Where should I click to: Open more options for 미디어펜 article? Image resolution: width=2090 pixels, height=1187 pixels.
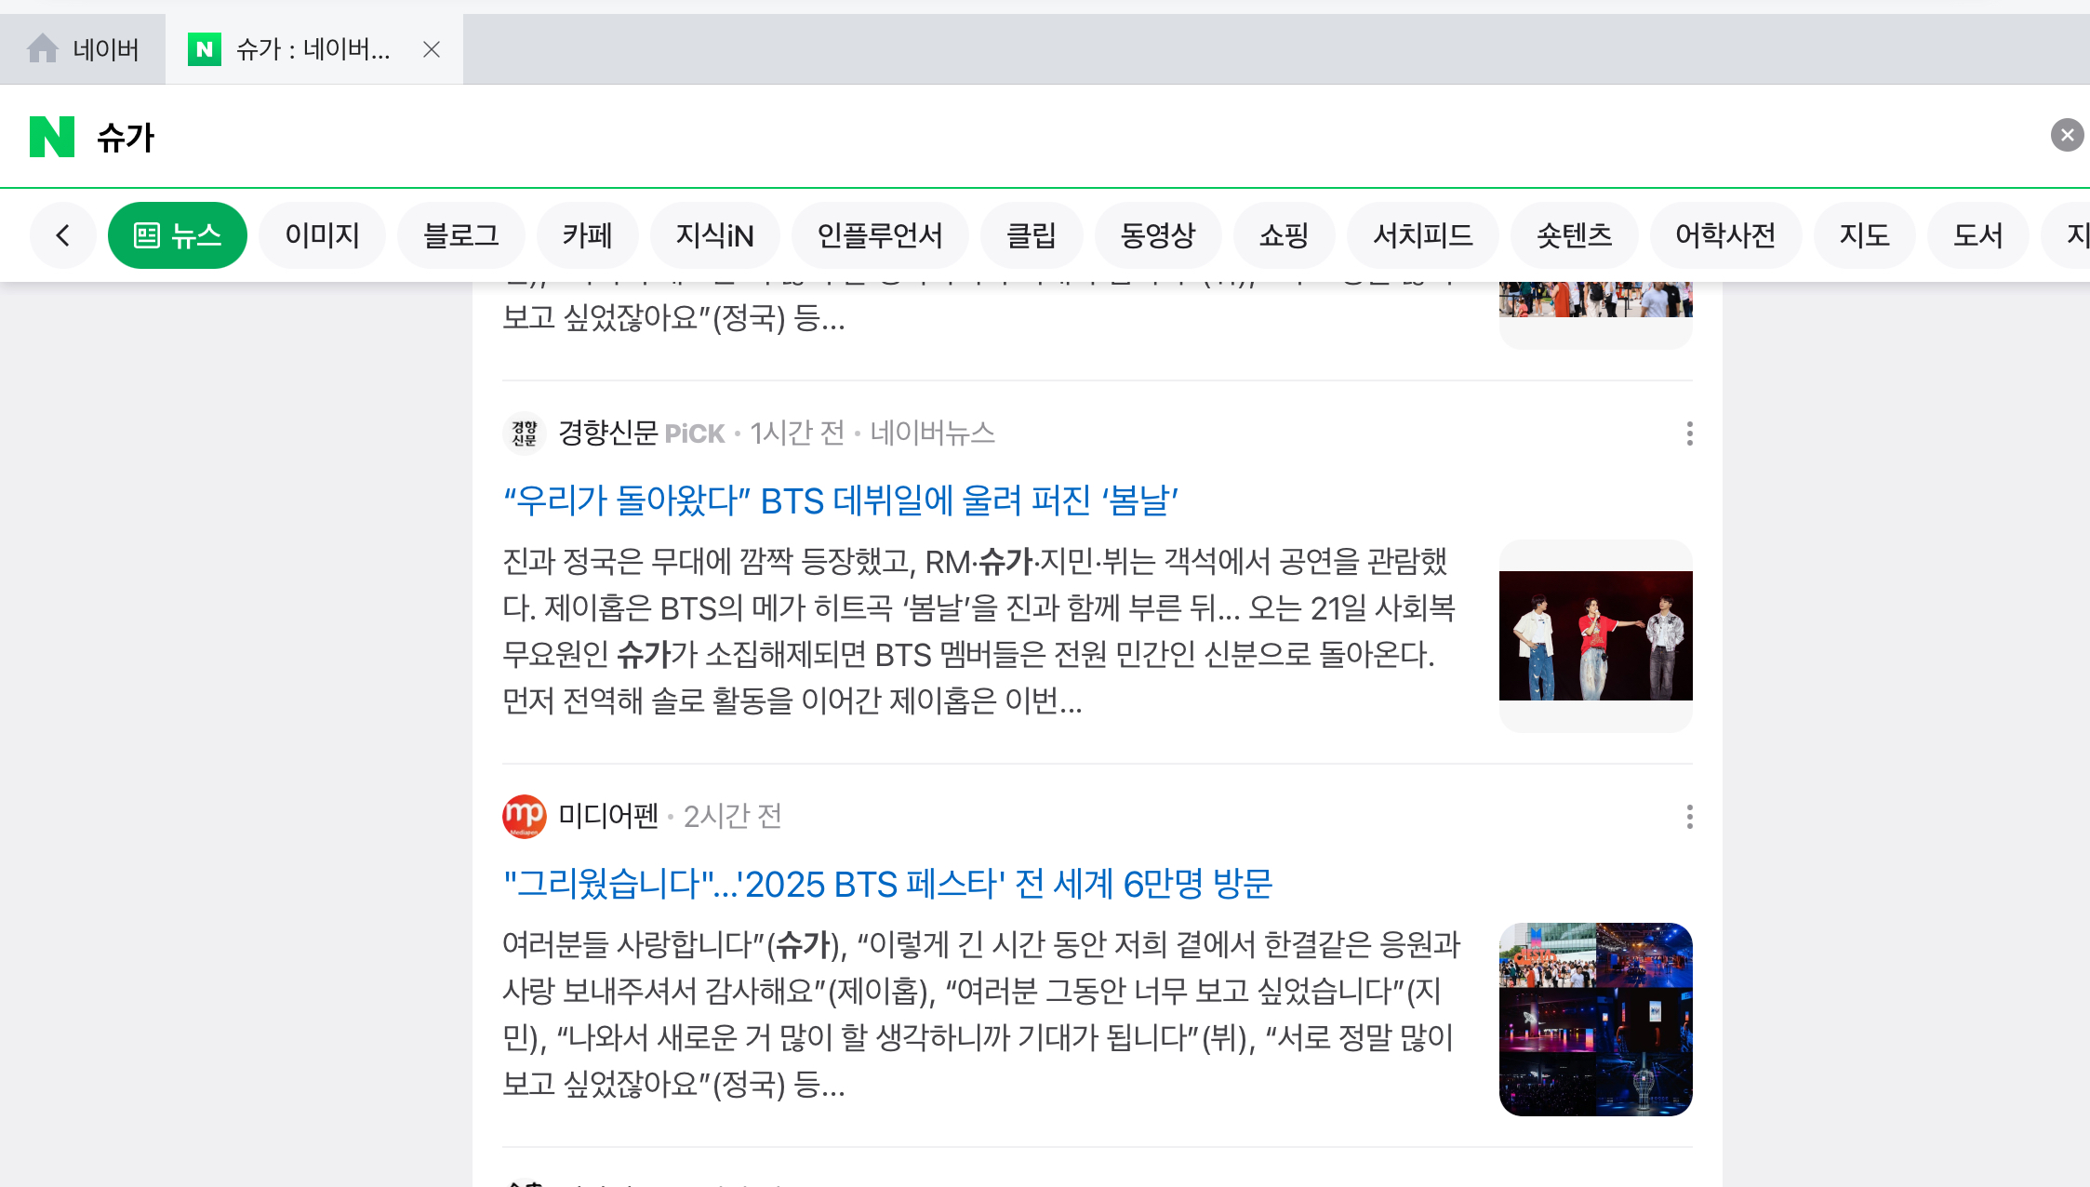click(1689, 817)
